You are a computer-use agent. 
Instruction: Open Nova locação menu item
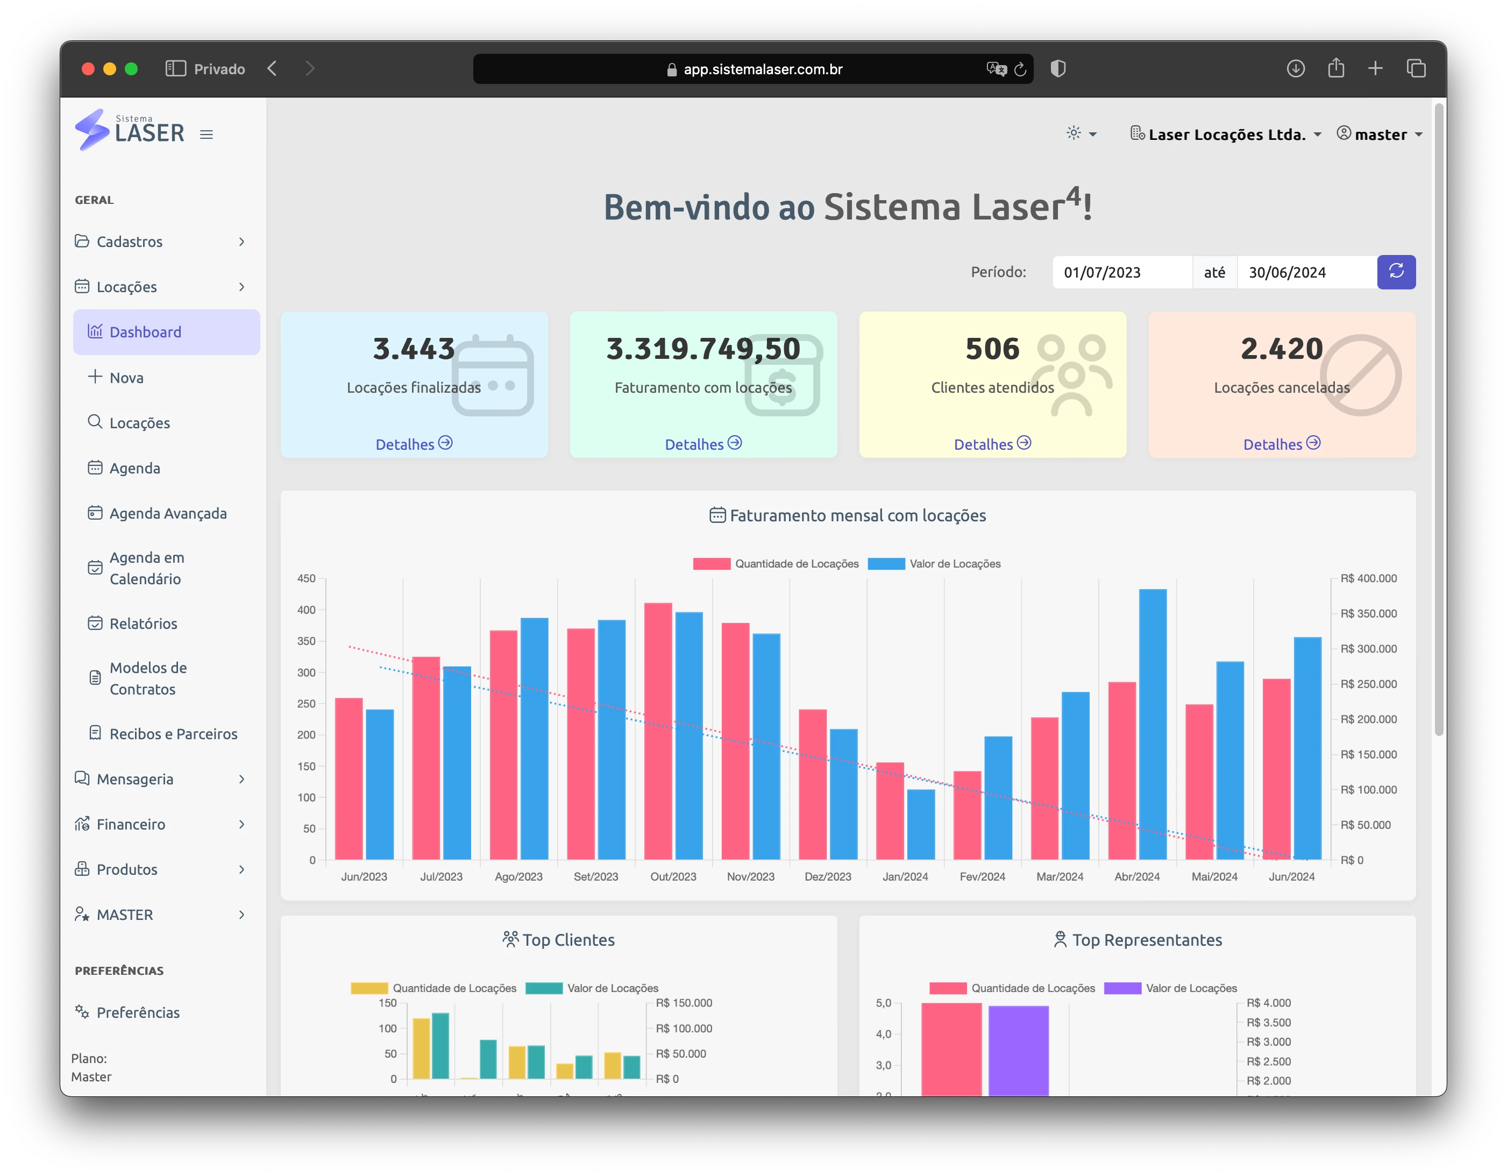[x=166, y=378]
